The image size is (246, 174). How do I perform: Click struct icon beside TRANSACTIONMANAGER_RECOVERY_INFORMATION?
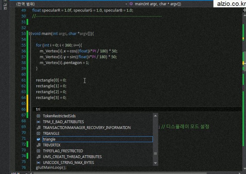(x=39, y=128)
